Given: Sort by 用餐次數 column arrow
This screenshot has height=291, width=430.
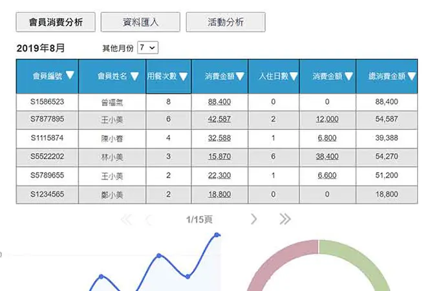Looking at the screenshot, I should coord(183,76).
